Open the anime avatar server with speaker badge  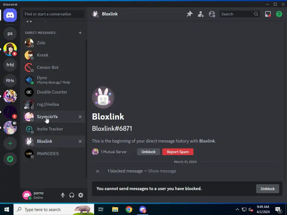(10, 128)
